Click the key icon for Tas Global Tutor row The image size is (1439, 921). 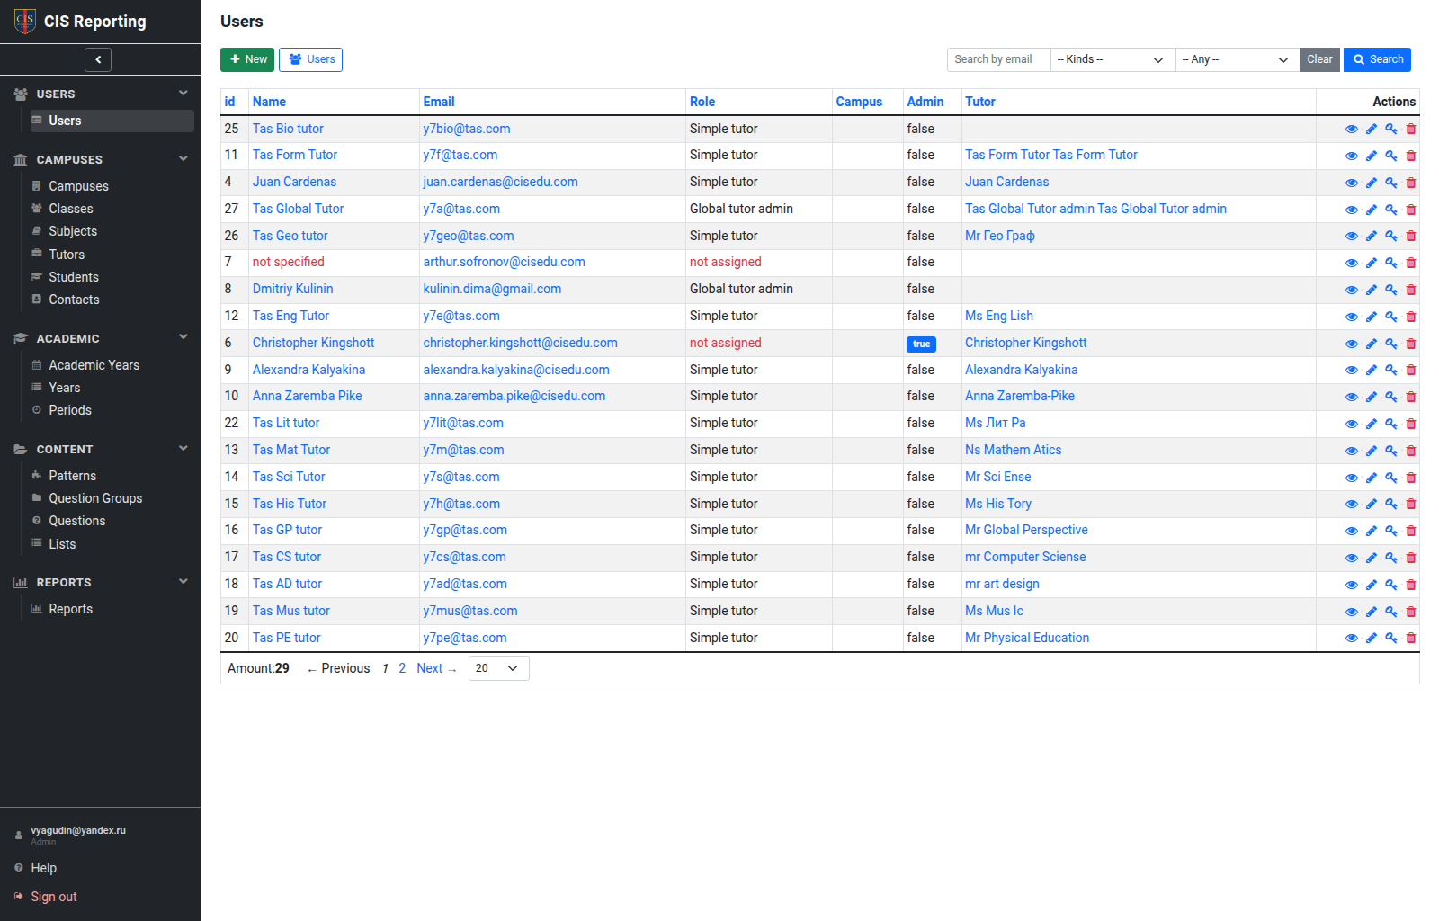pos(1390,210)
